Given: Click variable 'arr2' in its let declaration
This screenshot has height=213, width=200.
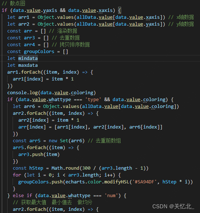Looking at the screenshot, I should [24, 24].
